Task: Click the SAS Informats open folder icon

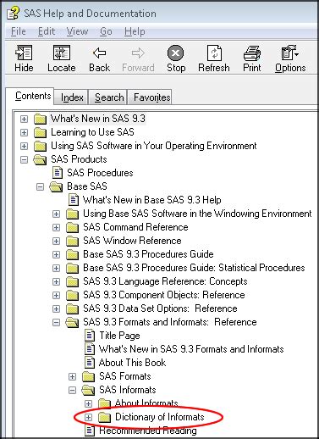Action: [x=88, y=390]
